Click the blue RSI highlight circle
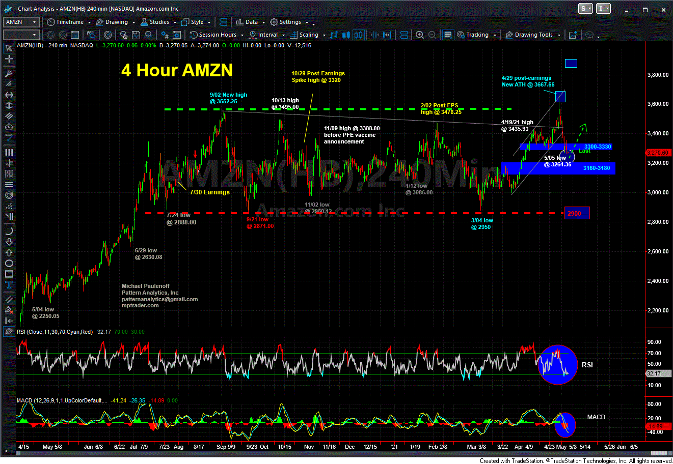Screen dimensions: 673x464 coord(558,364)
